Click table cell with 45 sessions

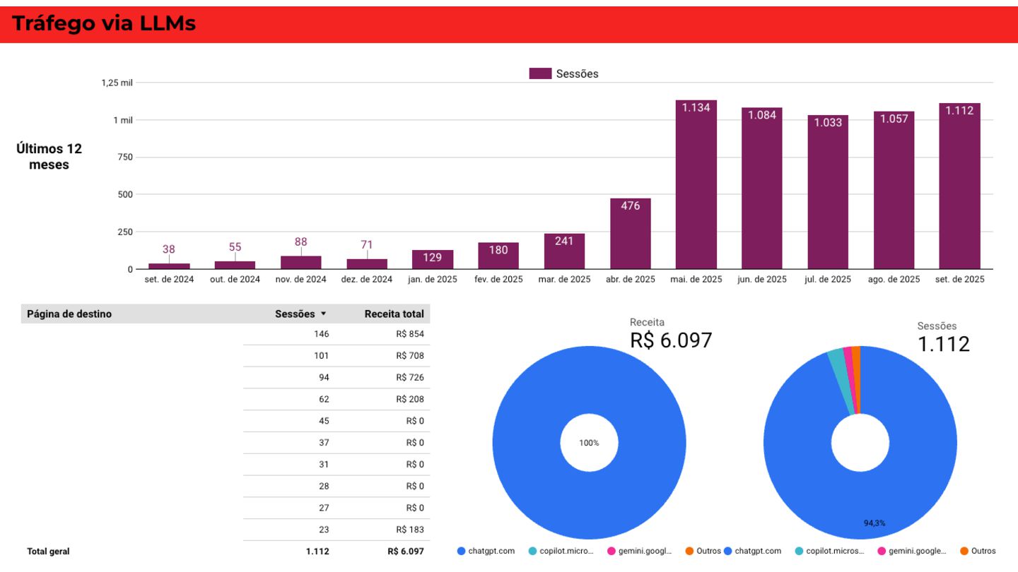324,421
